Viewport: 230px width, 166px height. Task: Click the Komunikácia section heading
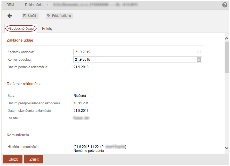pyautogui.click(x=18, y=135)
